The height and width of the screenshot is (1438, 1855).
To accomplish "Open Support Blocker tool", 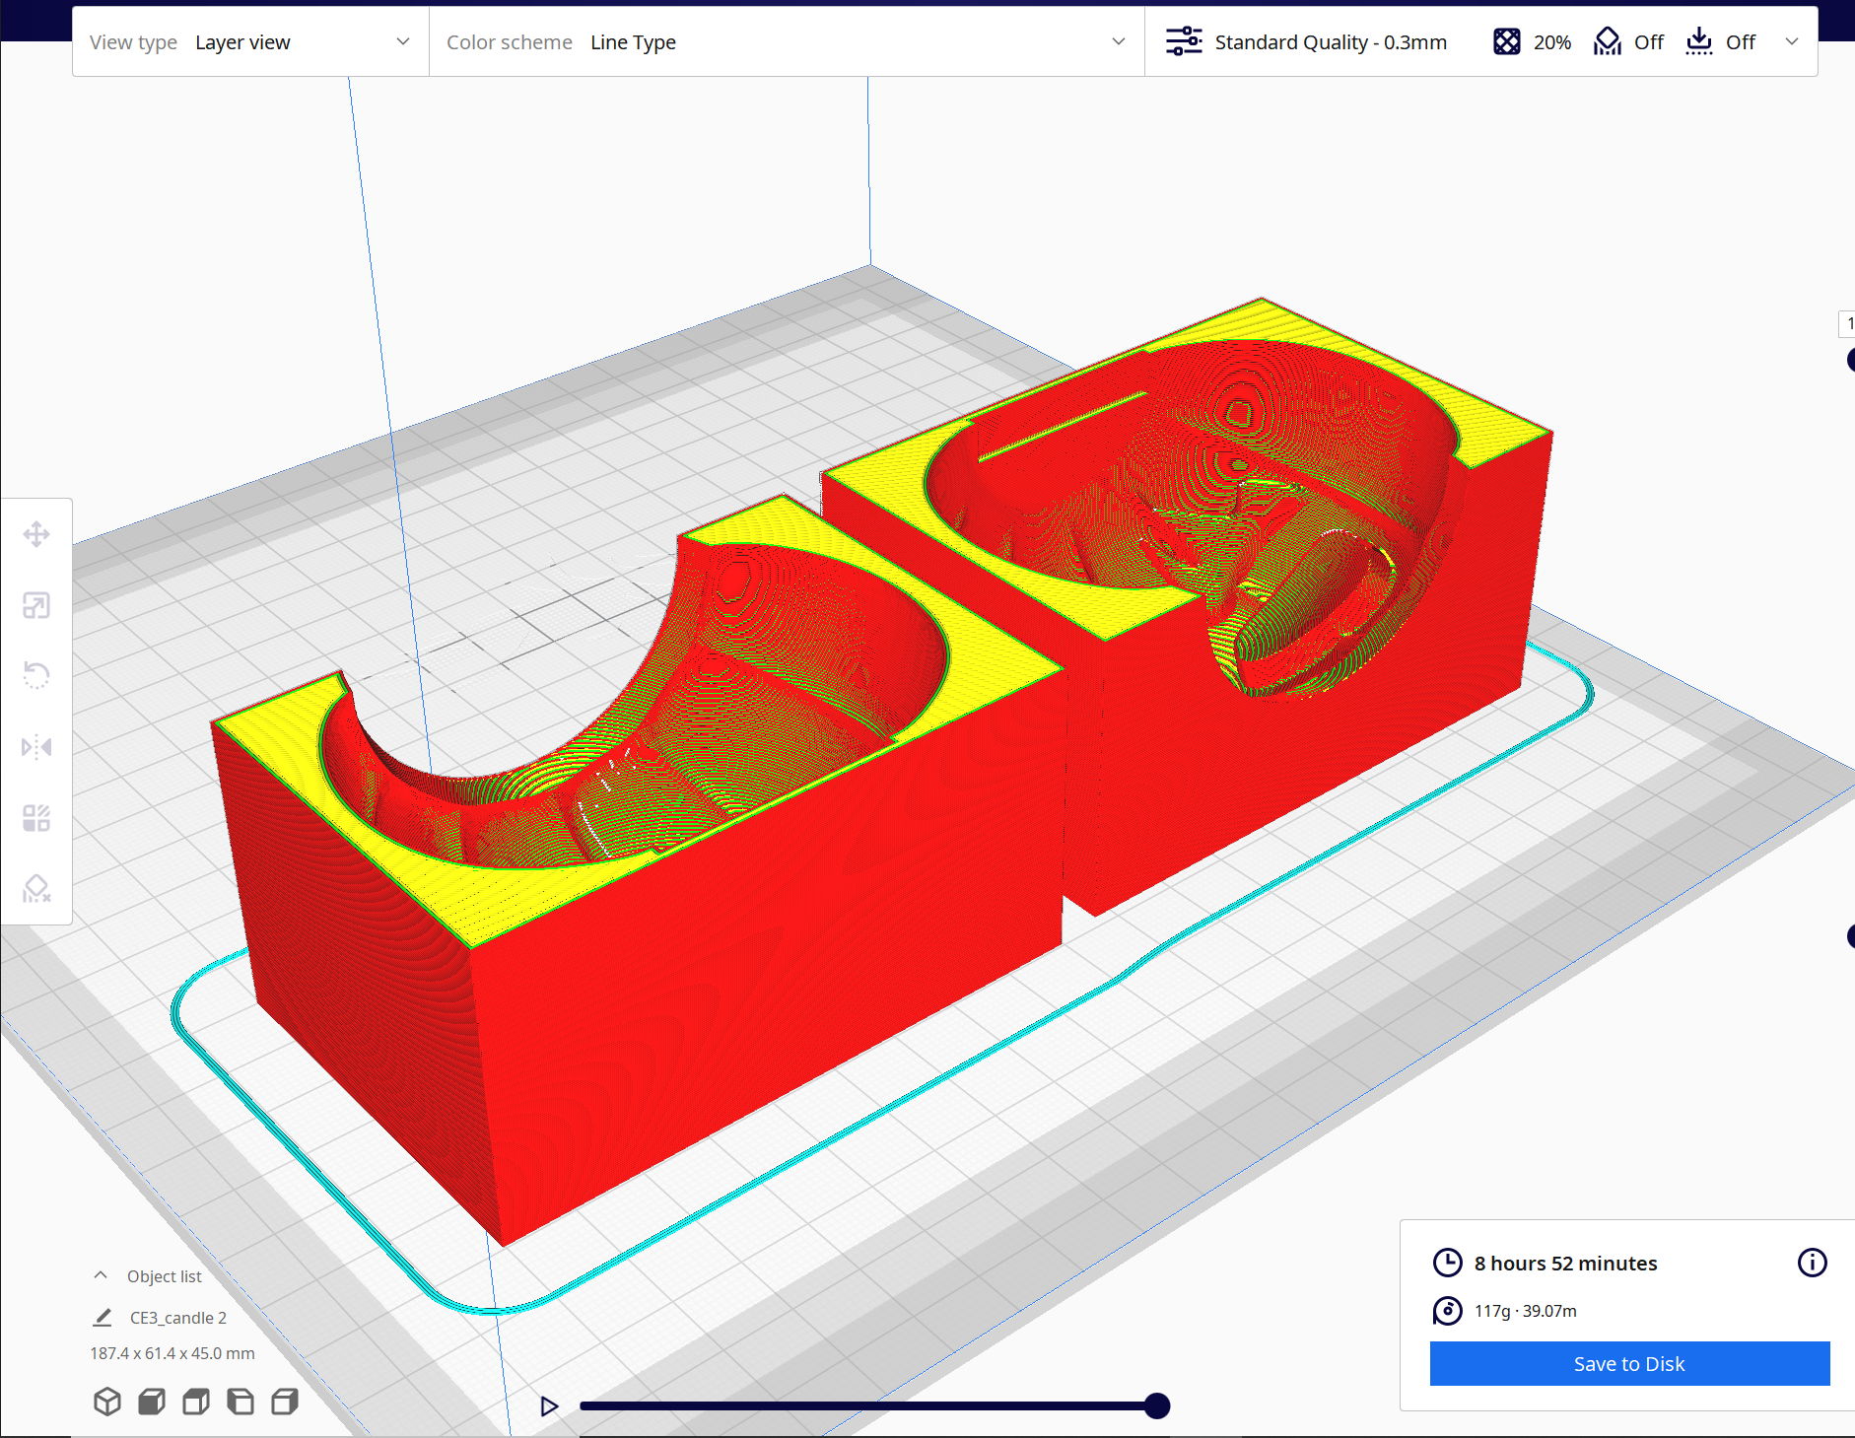I will click(36, 889).
